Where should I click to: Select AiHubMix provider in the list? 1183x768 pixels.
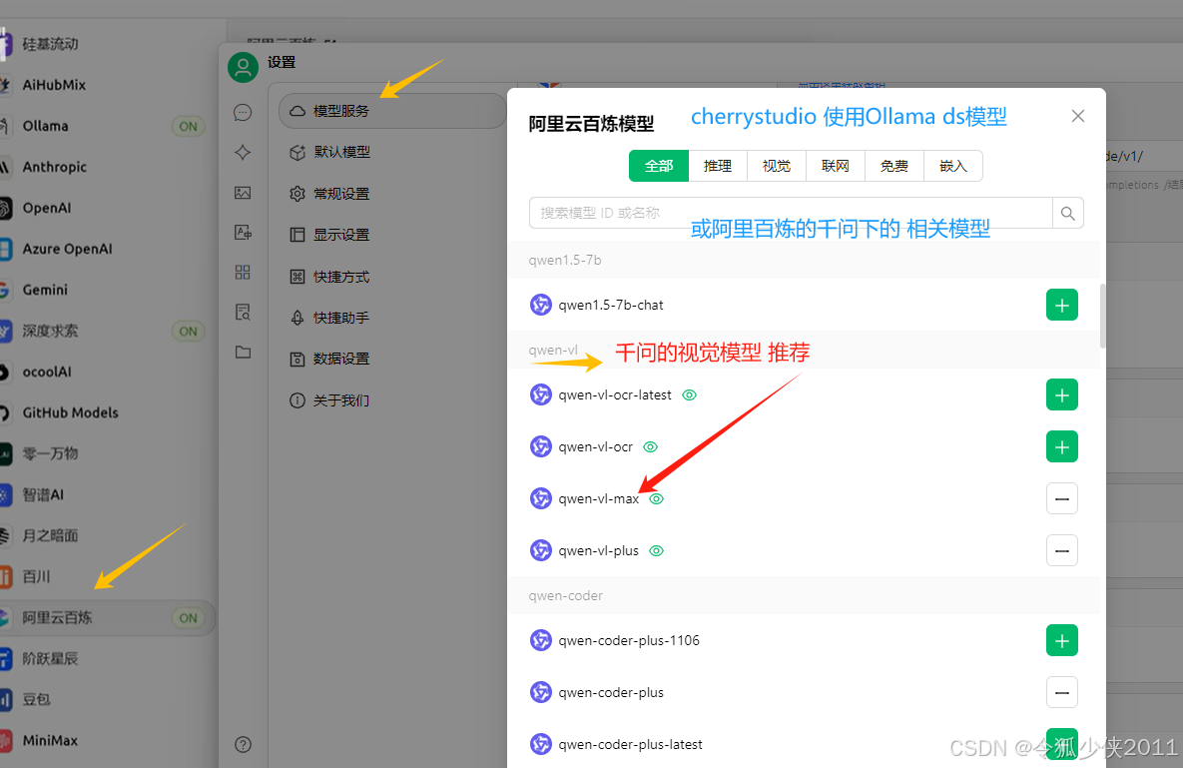107,85
